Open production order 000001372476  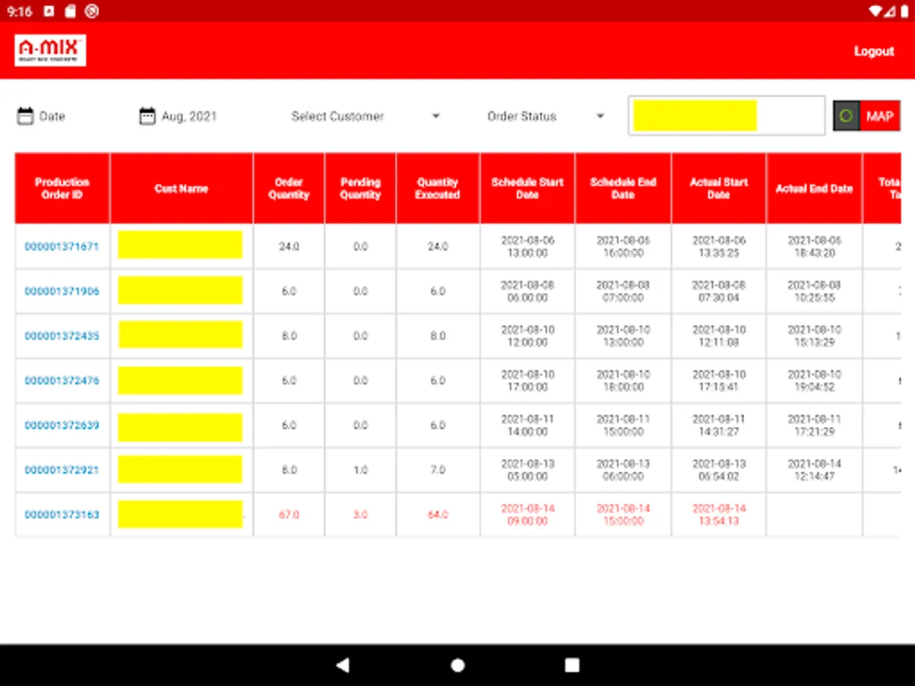tap(62, 380)
